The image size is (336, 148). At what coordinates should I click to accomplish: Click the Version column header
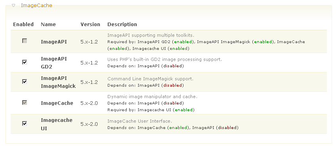tap(90, 25)
